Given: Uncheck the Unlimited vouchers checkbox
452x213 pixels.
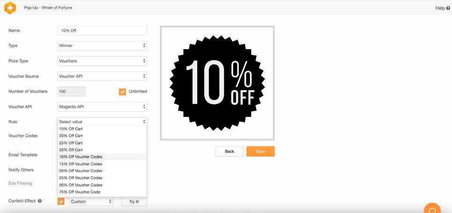Looking at the screenshot, I should coord(123,92).
